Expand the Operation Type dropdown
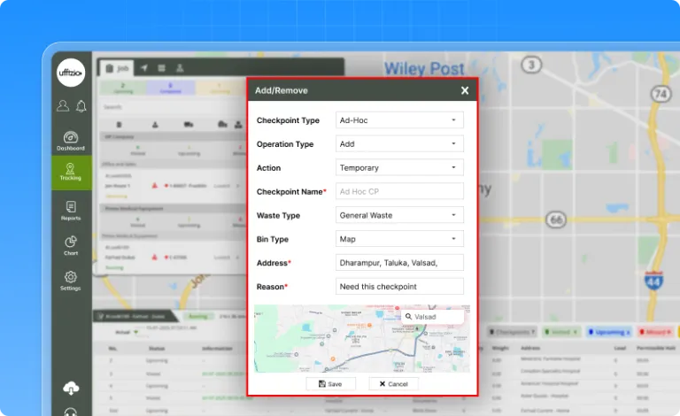 pos(399,143)
